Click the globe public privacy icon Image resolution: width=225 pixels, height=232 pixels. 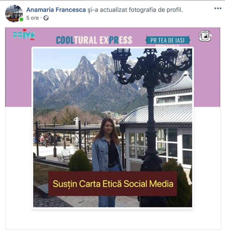click(46, 18)
